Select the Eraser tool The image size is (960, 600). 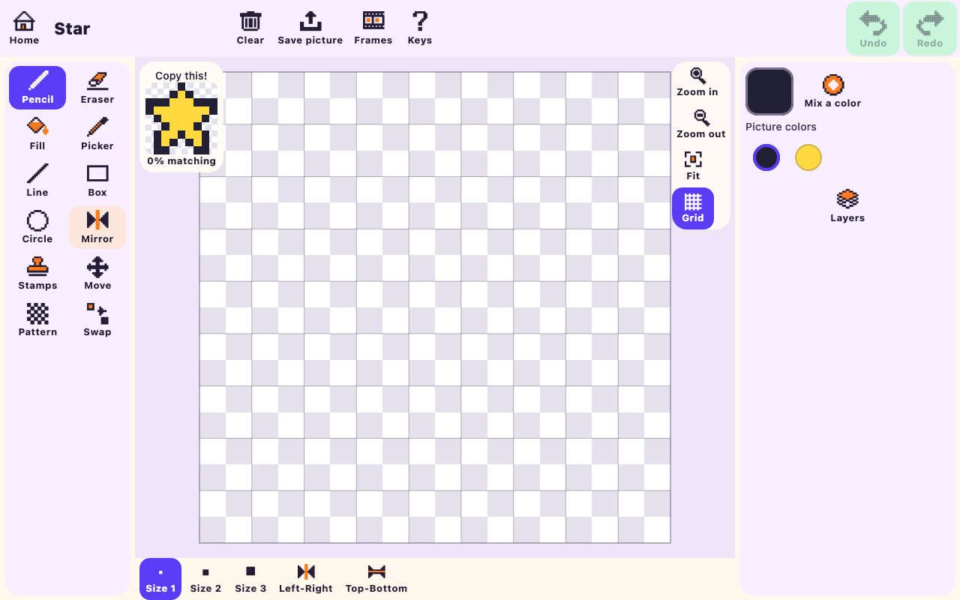[x=97, y=88]
